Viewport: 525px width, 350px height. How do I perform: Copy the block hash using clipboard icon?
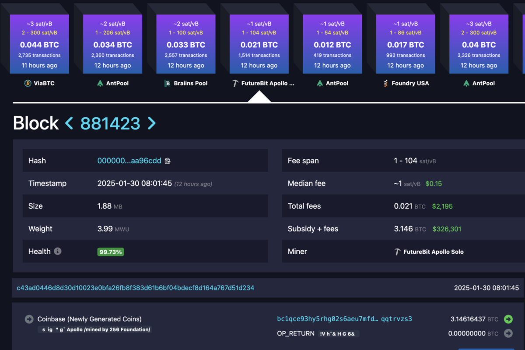[167, 161]
